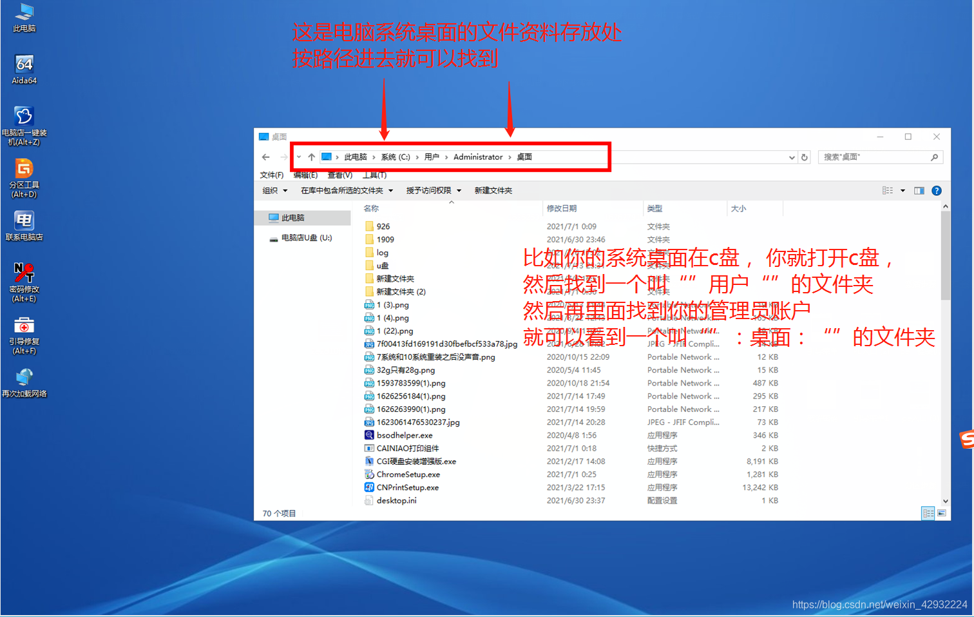Click the Explorer forward arrow
The image size is (974, 617).
(x=284, y=157)
